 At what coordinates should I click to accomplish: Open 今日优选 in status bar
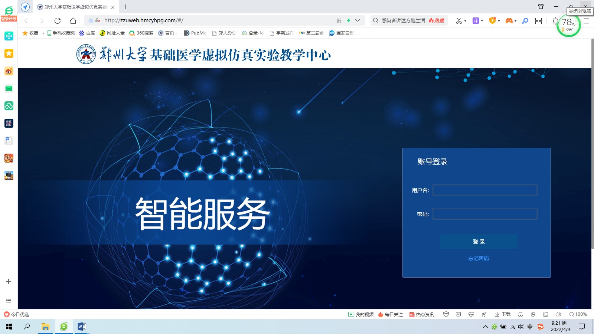click(16, 314)
